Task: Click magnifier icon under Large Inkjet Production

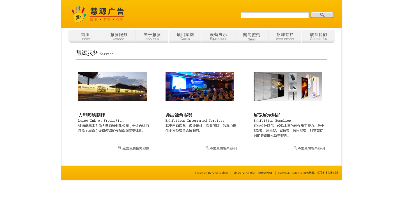Action: (x=120, y=148)
